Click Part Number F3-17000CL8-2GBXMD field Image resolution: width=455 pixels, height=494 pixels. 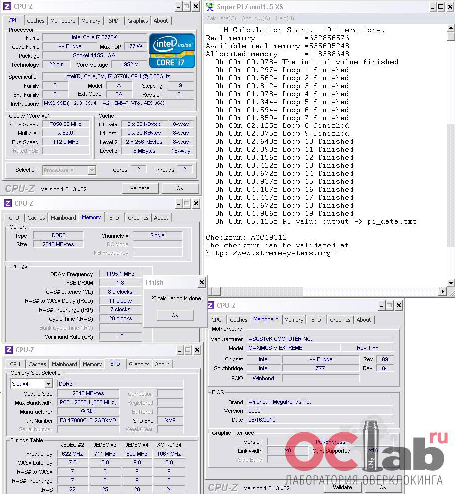[88, 420]
